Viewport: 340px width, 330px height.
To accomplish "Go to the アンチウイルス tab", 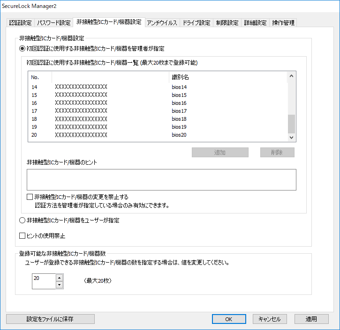I will (x=162, y=23).
